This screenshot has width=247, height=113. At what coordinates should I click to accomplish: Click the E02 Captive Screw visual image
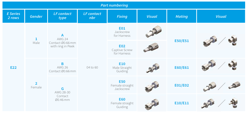coord(151,48)
